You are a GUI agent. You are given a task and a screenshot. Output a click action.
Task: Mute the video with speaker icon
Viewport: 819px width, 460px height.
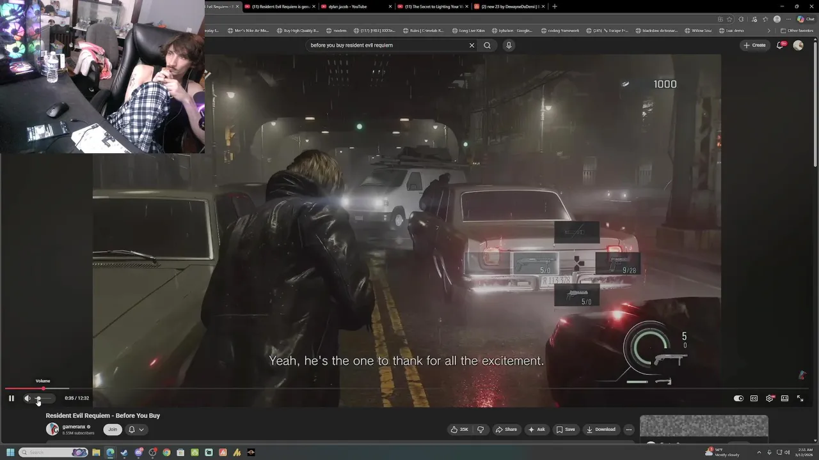(27, 398)
